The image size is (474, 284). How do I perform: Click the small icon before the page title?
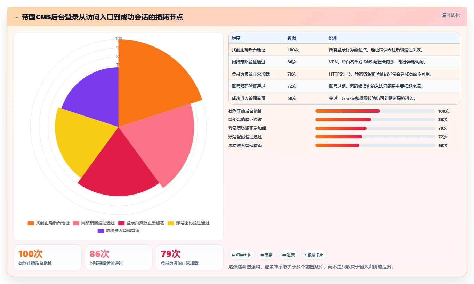(16, 17)
